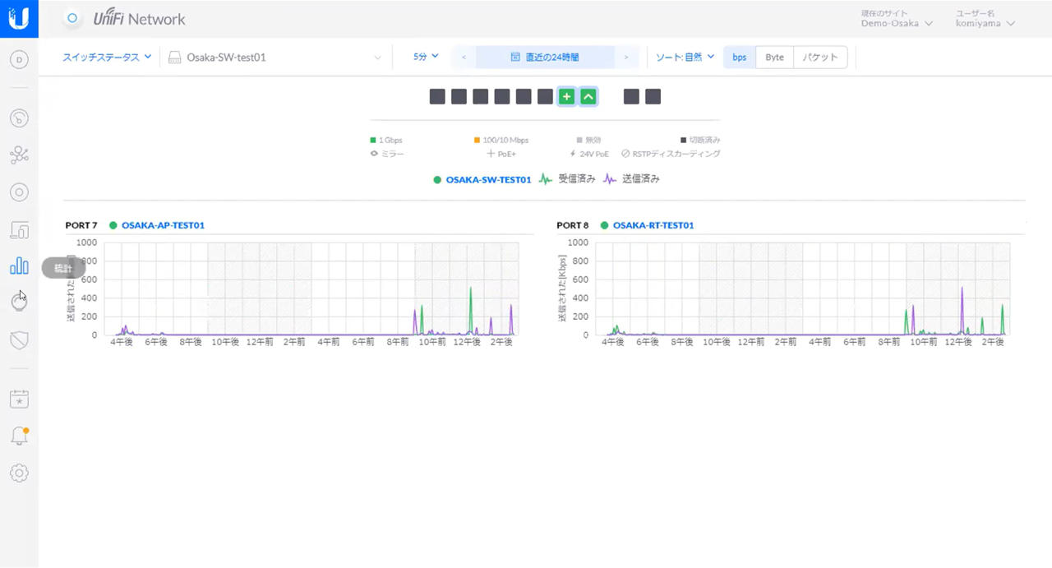Switch the unit to Byte

pos(774,58)
